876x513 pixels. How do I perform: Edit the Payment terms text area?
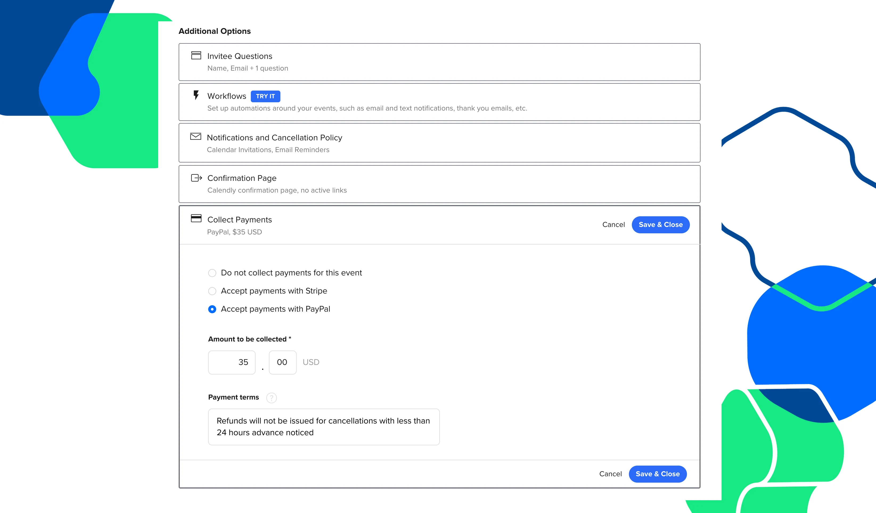click(x=324, y=426)
